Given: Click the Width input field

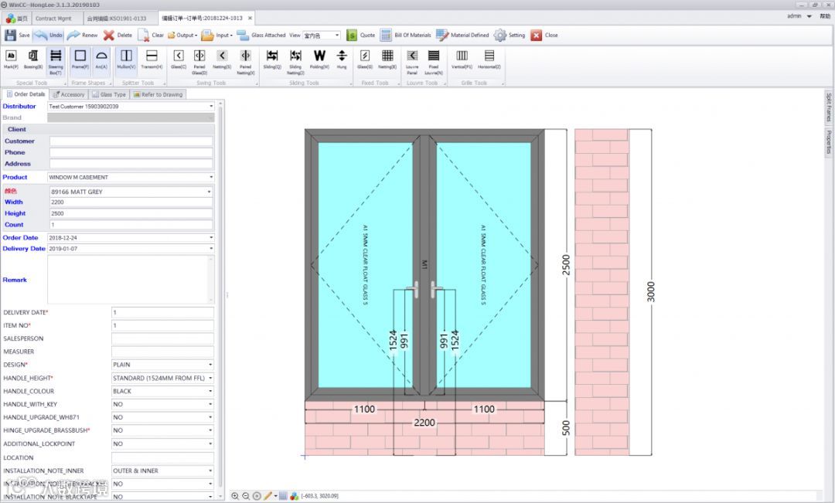Looking at the screenshot, I should [x=130, y=202].
